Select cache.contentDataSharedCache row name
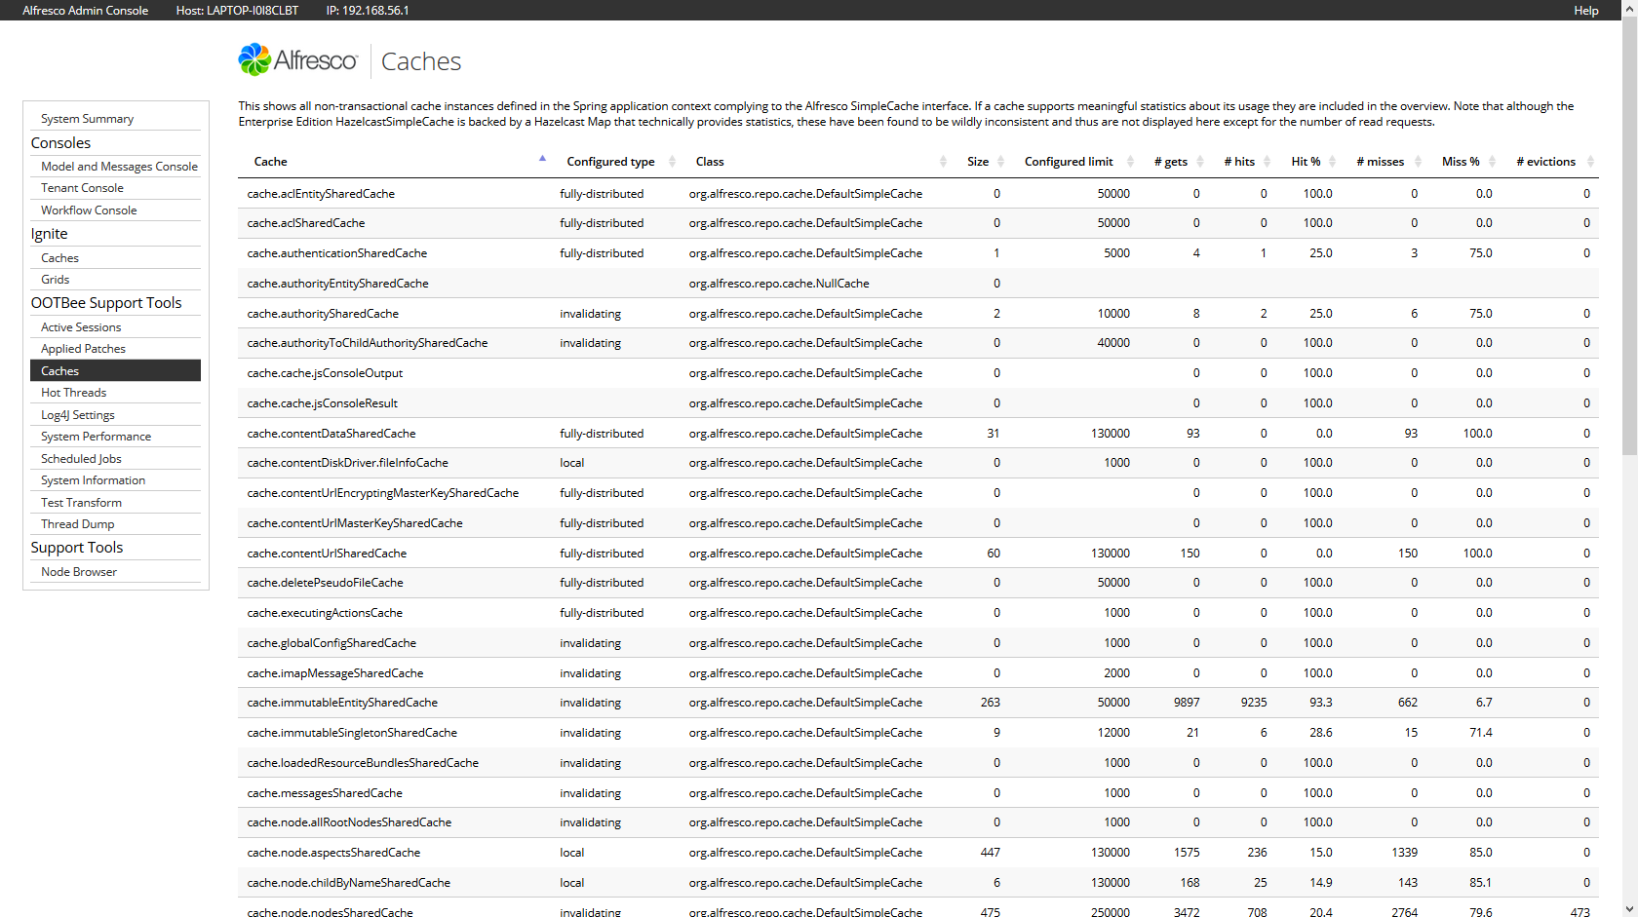This screenshot has width=1638, height=917. point(331,434)
